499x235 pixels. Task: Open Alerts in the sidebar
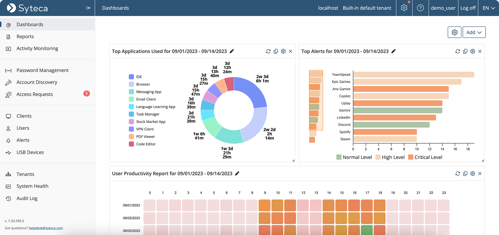tap(47, 140)
